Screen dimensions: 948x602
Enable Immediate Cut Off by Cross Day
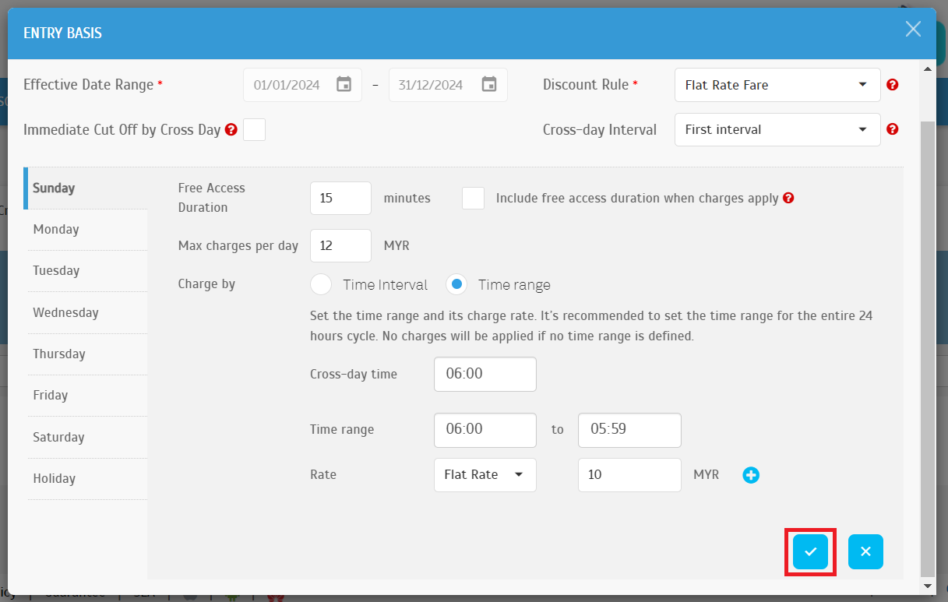pyautogui.click(x=254, y=130)
